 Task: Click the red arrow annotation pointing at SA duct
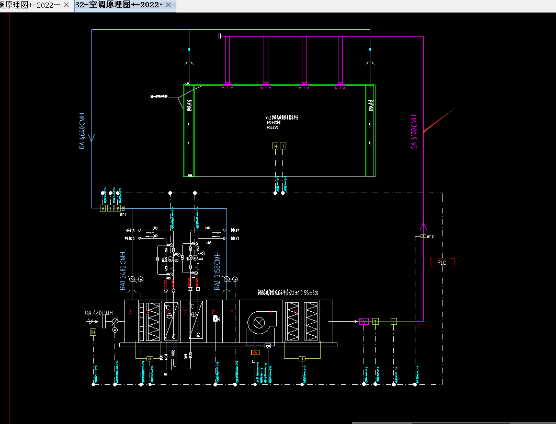[x=439, y=120]
